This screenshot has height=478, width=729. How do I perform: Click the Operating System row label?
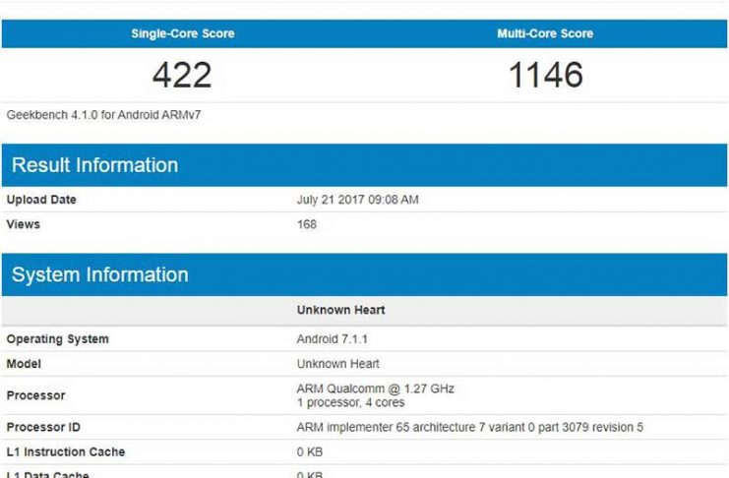(x=58, y=339)
